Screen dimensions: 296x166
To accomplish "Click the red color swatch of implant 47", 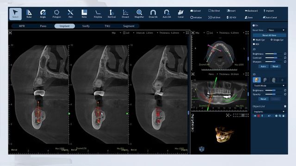I will (259, 116).
